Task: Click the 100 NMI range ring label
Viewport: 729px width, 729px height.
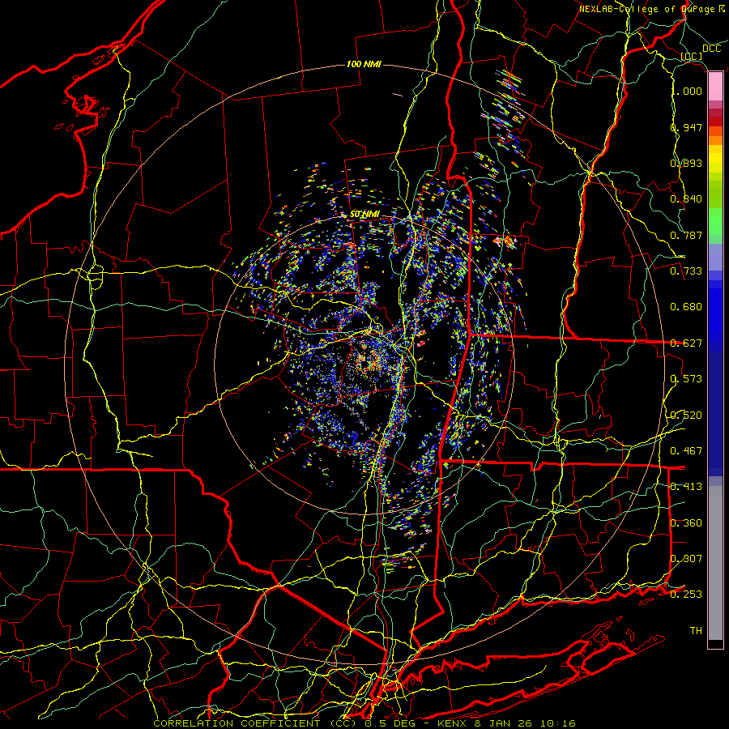Action: point(364,64)
